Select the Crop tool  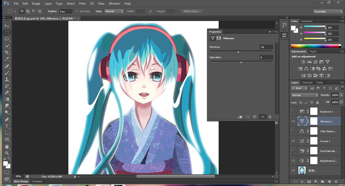coord(7,52)
